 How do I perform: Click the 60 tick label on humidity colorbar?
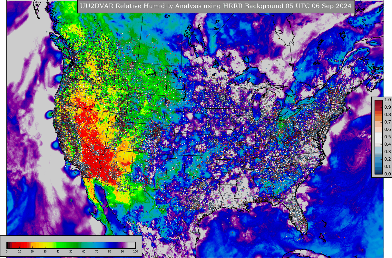click(84, 252)
